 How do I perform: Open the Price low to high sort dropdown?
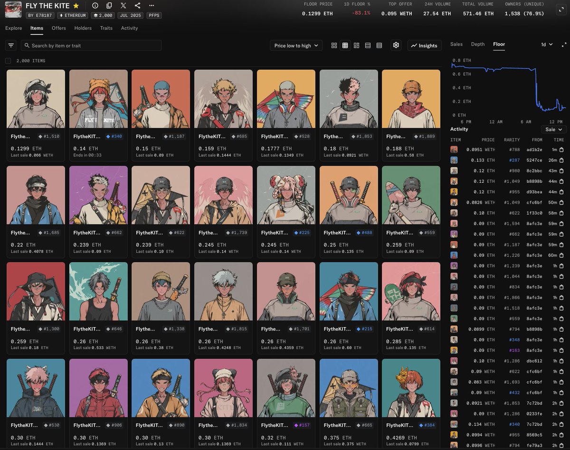[296, 46]
